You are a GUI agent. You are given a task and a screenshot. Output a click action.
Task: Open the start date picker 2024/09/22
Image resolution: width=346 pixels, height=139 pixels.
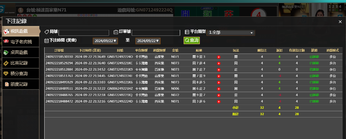point(105,41)
